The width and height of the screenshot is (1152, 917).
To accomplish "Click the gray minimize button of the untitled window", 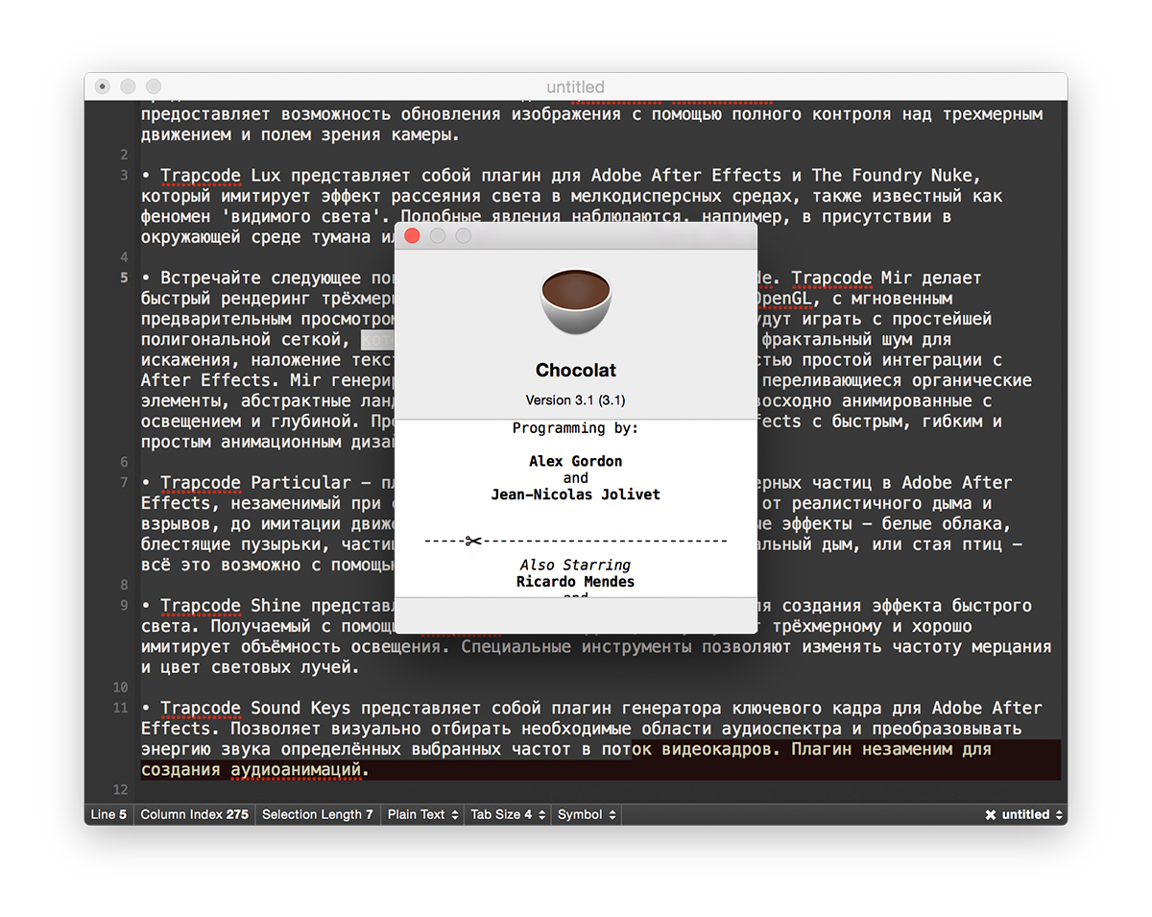I will [128, 86].
